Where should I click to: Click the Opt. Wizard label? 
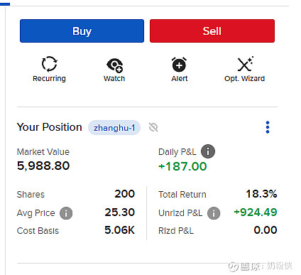click(244, 78)
